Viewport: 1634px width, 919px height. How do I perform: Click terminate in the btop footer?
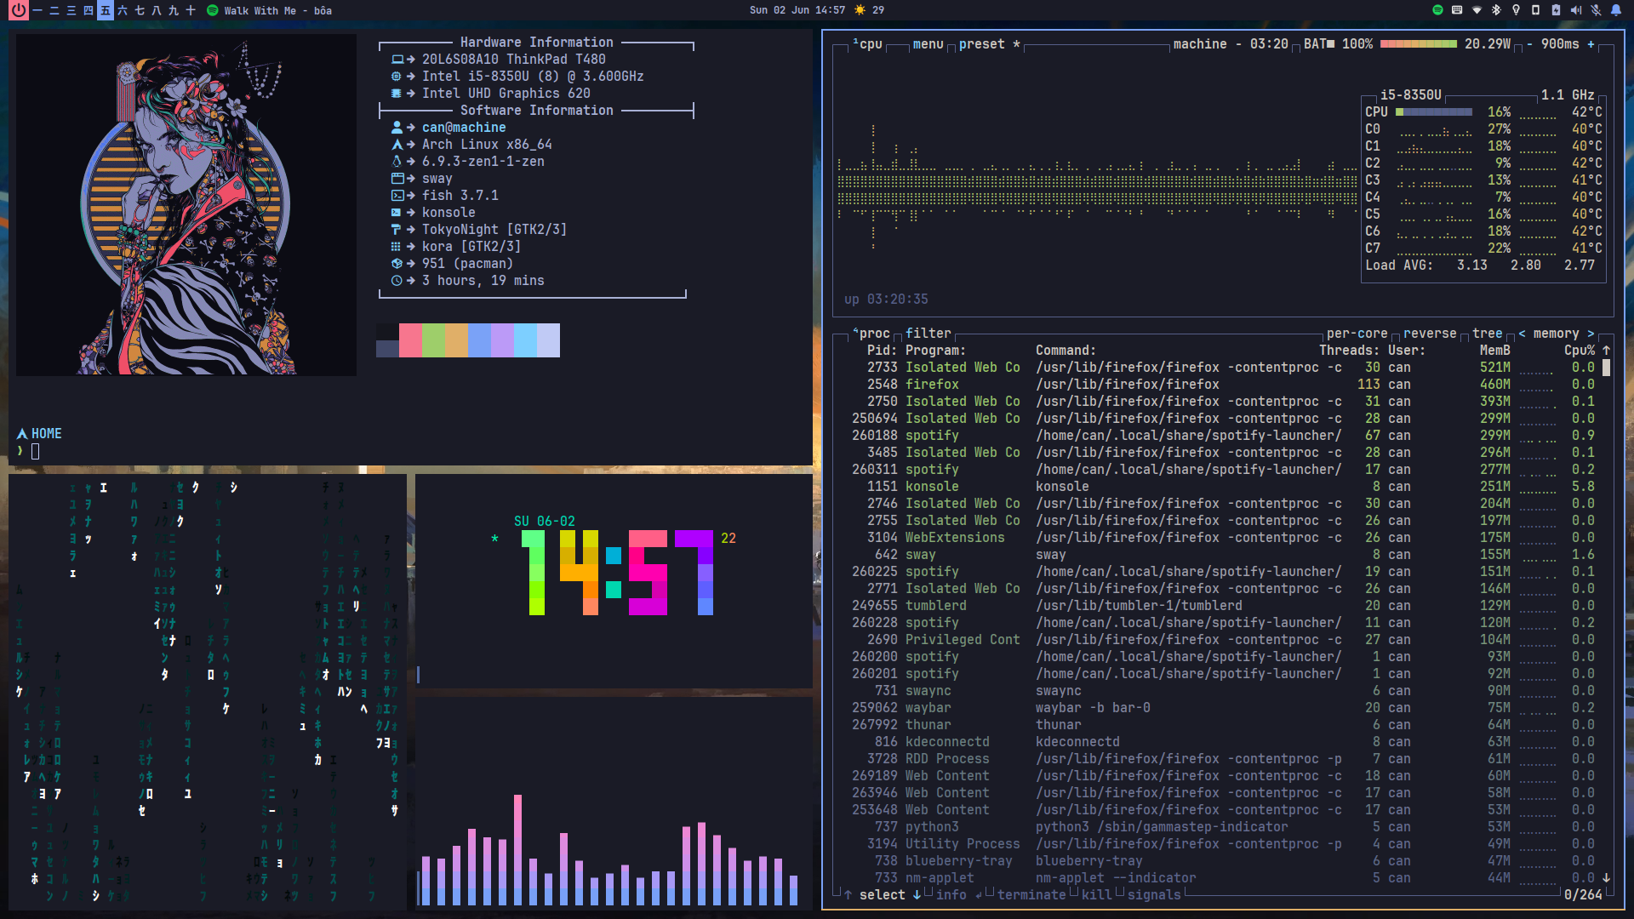[x=1031, y=895]
